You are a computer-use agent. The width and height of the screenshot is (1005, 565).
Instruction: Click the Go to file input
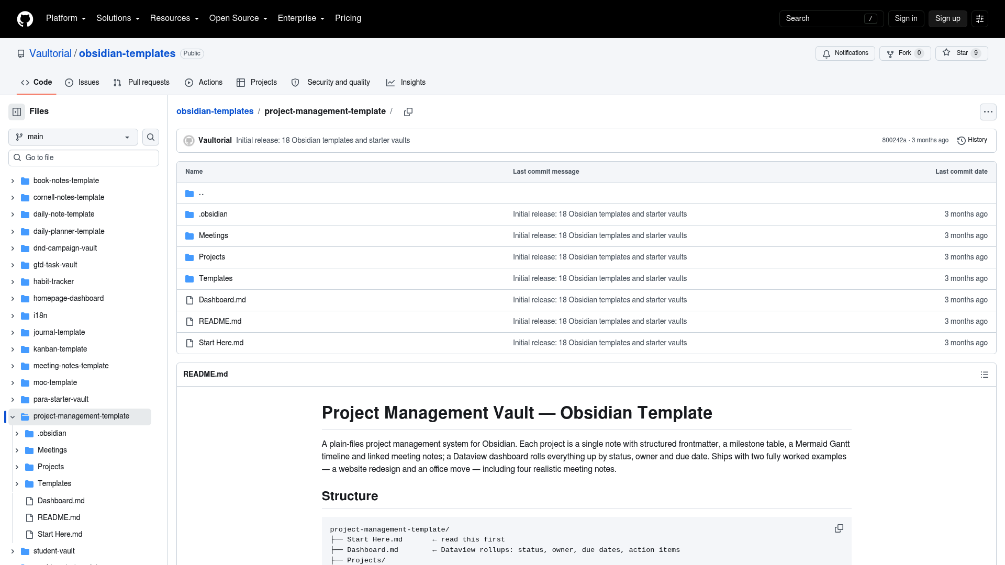tap(84, 158)
